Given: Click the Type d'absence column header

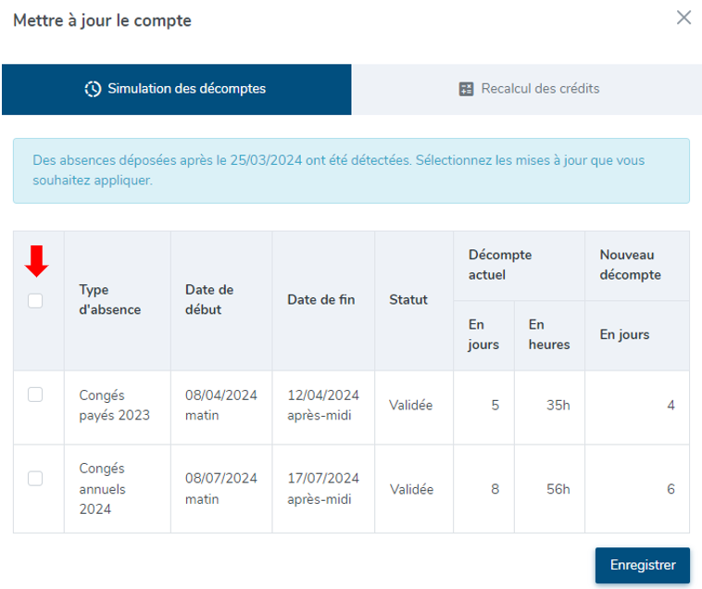Looking at the screenshot, I should tap(110, 300).
